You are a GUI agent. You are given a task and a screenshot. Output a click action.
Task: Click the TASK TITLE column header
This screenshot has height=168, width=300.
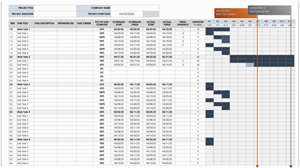[25, 23]
